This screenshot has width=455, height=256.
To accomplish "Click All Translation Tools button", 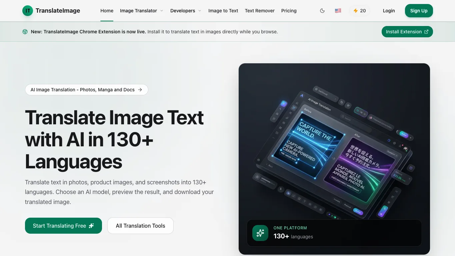I will 140,226.
